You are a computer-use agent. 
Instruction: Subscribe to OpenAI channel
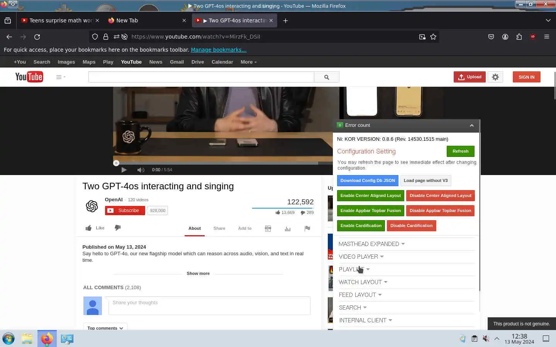coord(125,211)
